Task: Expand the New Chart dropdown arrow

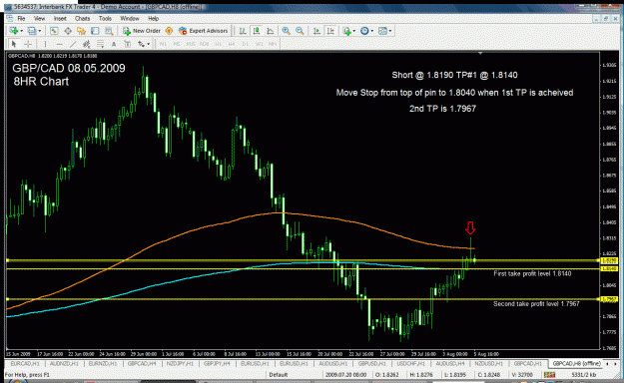Action: (22, 31)
